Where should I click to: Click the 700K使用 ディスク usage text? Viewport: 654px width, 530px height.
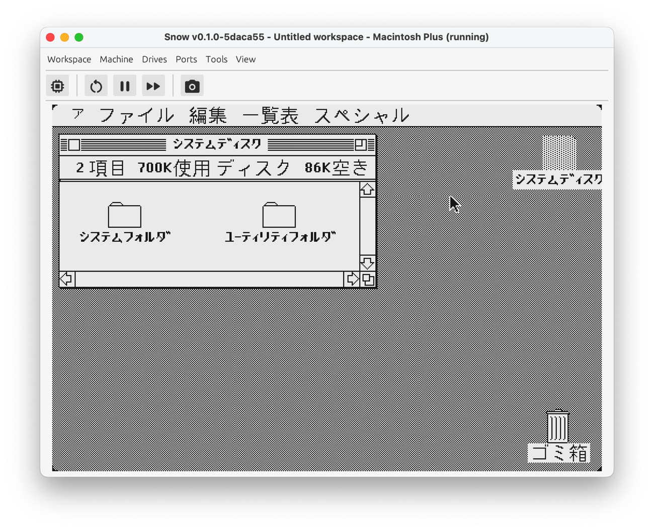[214, 168]
